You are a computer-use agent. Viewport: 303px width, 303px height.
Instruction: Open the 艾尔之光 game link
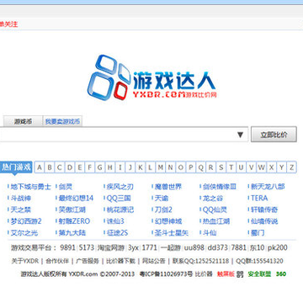[x=24, y=232]
